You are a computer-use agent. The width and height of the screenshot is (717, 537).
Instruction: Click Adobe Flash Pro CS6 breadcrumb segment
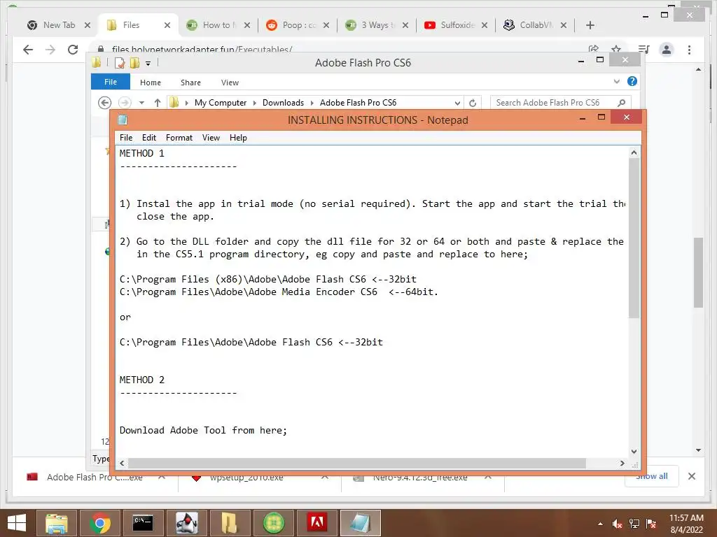click(358, 103)
